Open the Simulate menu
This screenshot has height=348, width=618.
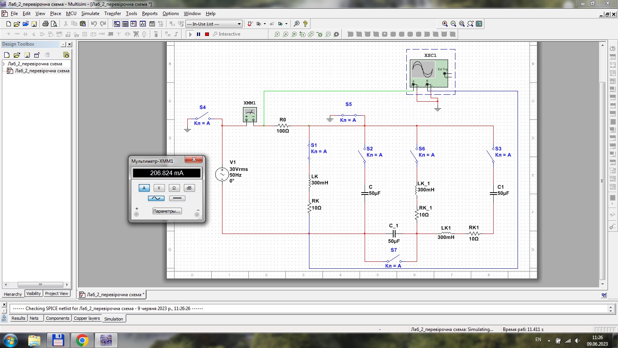(90, 14)
